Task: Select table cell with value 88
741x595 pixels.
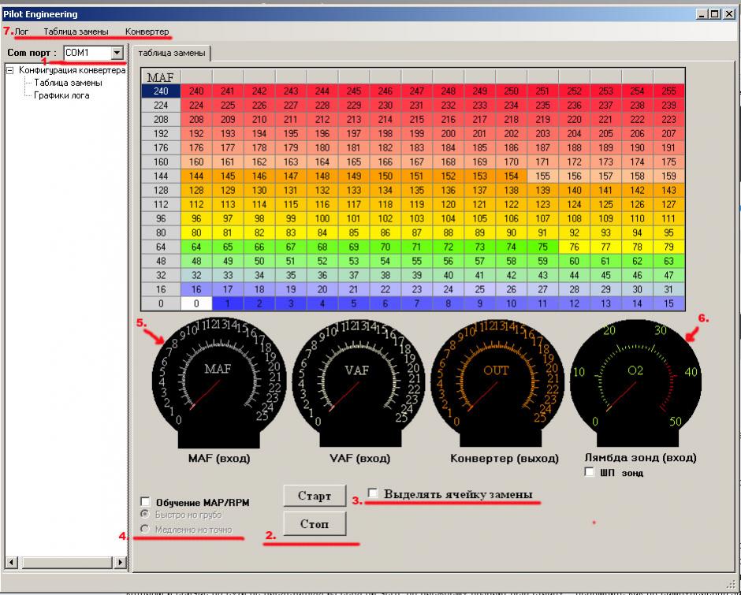Action: pos(448,232)
